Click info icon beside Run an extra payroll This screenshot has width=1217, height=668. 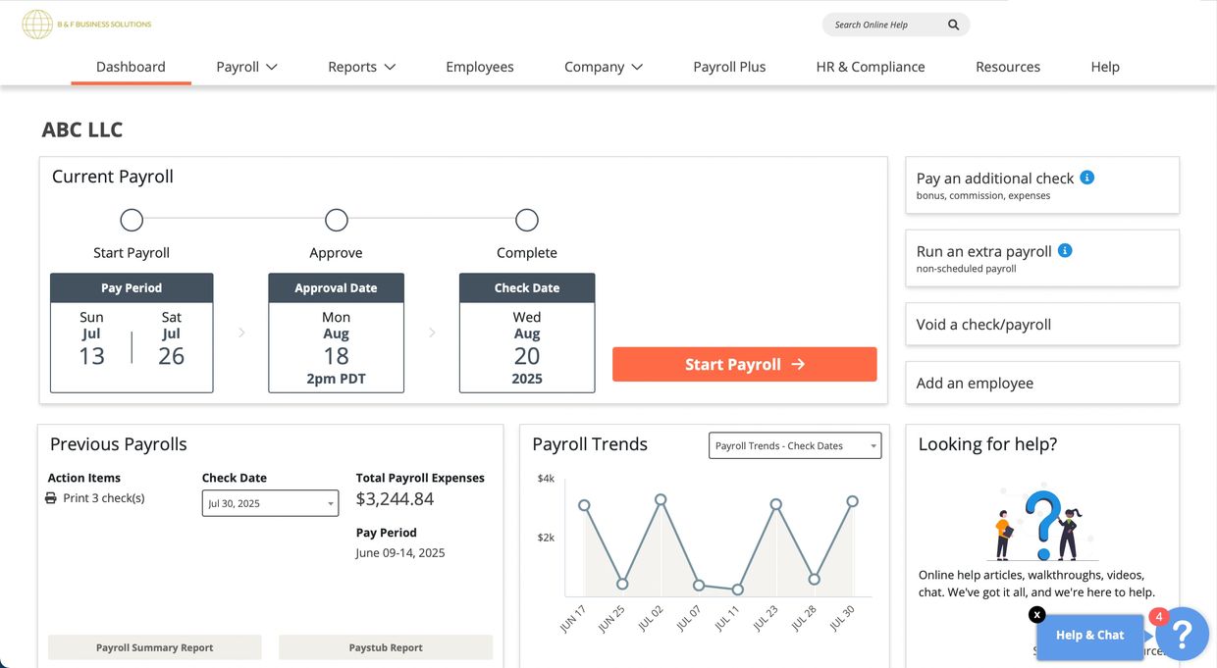click(x=1065, y=251)
